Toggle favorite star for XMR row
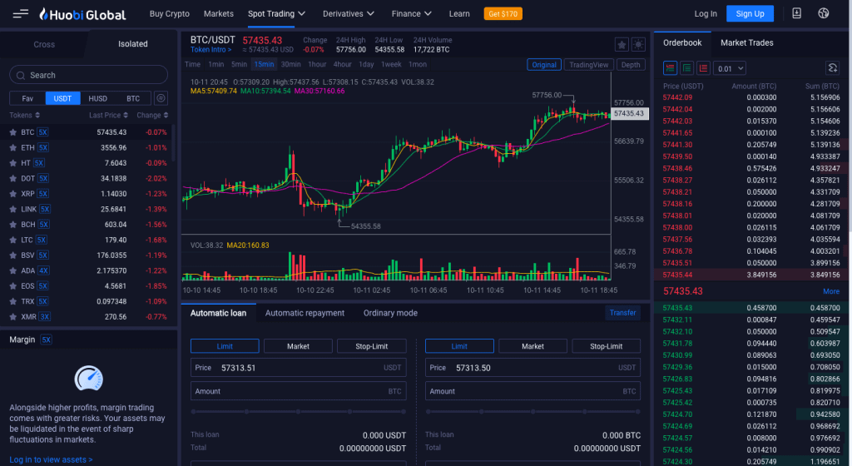The height and width of the screenshot is (466, 852). (12, 317)
